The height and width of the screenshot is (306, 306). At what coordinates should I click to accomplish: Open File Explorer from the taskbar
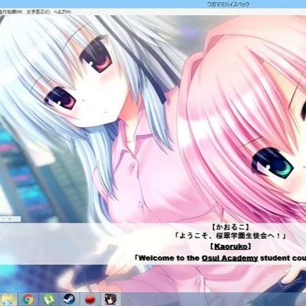tap(8, 299)
